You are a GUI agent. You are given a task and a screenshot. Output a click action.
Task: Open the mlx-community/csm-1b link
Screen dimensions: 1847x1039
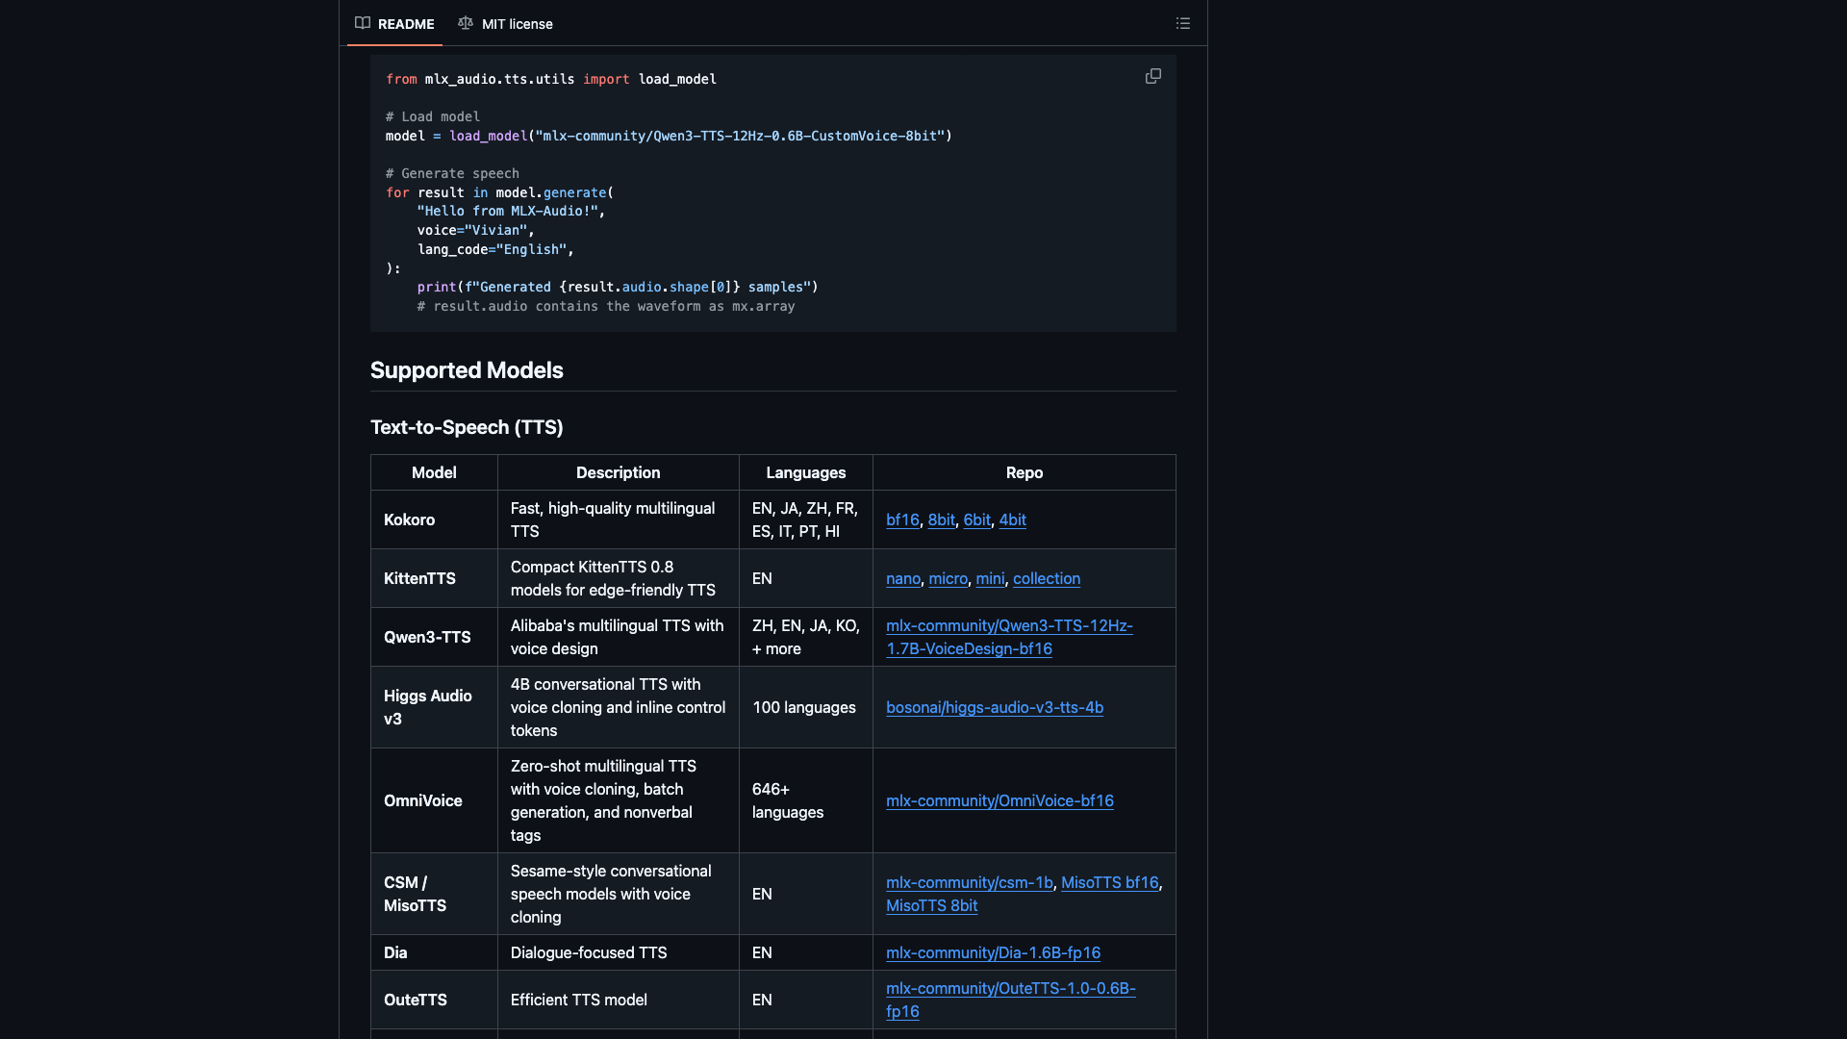tap(969, 882)
